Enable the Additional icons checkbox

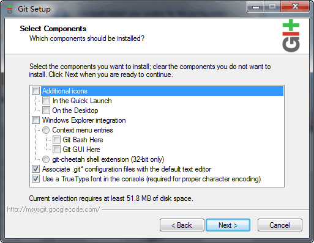pyautogui.click(x=36, y=91)
